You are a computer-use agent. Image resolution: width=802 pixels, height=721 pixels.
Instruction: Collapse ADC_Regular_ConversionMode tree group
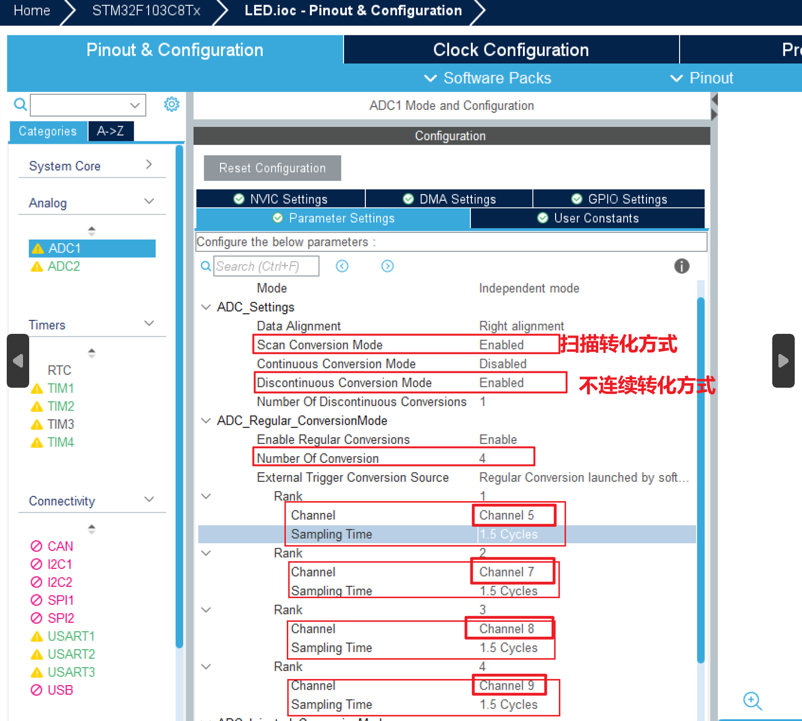[x=206, y=421]
